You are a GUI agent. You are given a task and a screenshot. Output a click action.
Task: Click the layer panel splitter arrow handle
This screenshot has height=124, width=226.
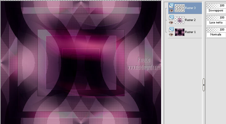coord(204,85)
